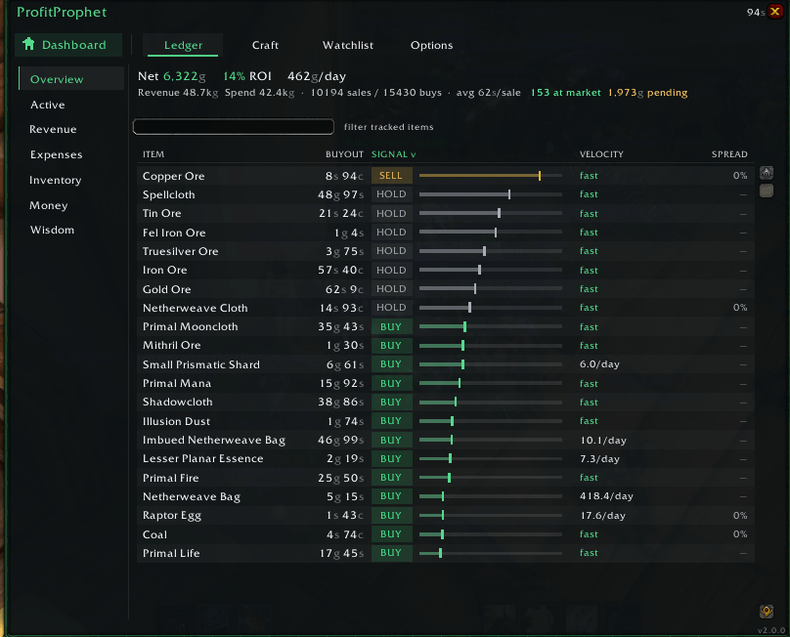Open the Inventory sidebar section
Image resolution: width=790 pixels, height=637 pixels.
point(56,180)
